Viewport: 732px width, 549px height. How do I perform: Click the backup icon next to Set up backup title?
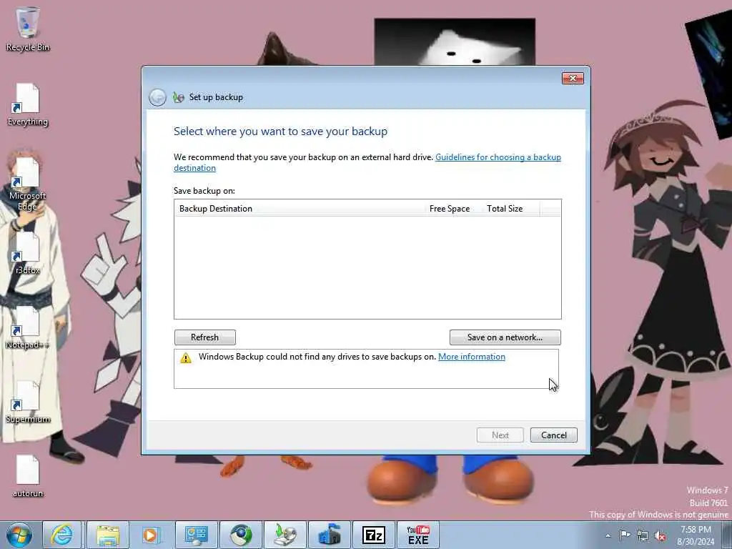[x=178, y=97]
